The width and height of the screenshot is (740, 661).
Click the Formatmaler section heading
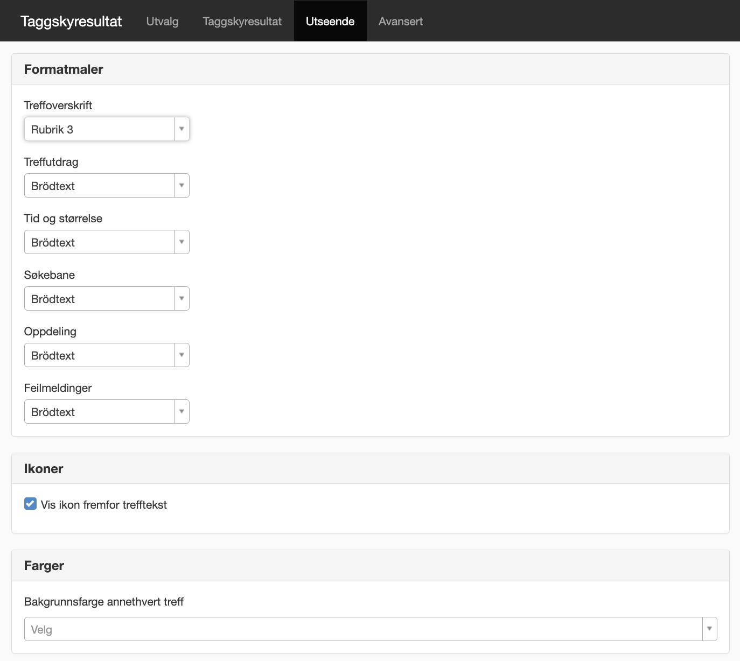(64, 69)
